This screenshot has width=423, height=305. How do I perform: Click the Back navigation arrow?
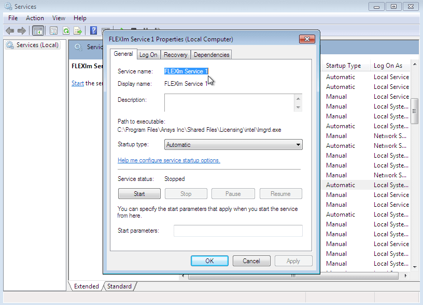click(9, 30)
